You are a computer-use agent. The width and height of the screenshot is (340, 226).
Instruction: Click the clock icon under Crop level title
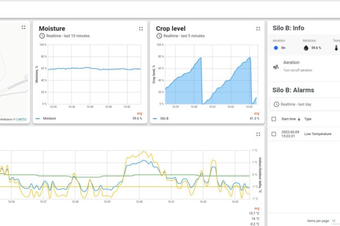tap(159, 36)
